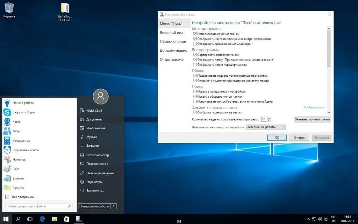Open taskbar search magnifier icon
358x224 pixels.
tap(18, 219)
